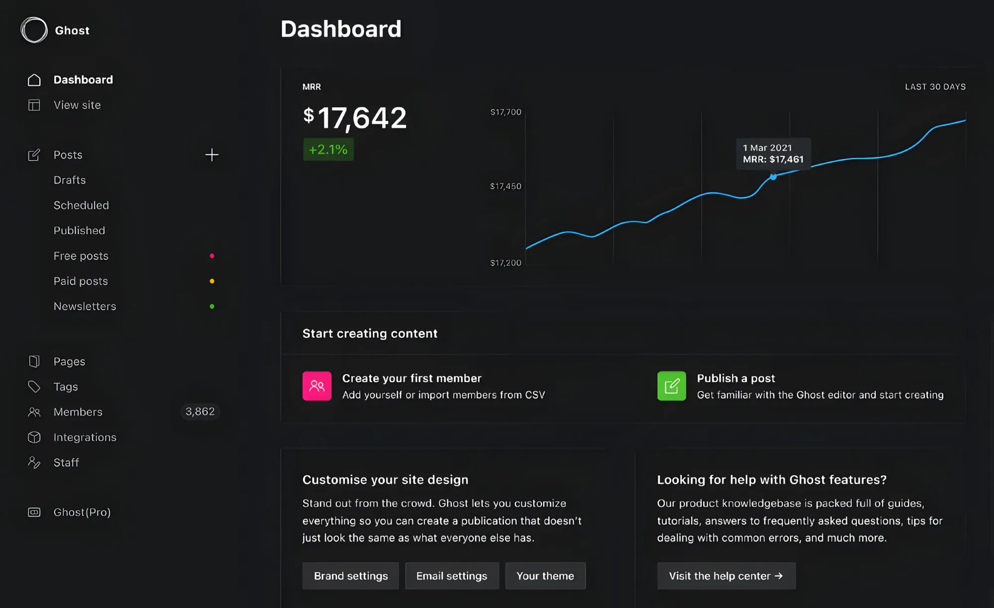Image resolution: width=994 pixels, height=608 pixels.
Task: Click the Integrations cube icon
Action: [x=34, y=437]
